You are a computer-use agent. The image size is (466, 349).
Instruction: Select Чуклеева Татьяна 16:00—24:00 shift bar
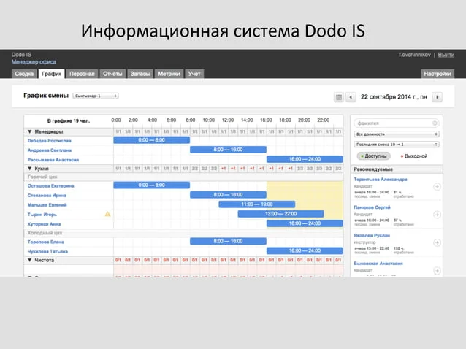click(305, 250)
